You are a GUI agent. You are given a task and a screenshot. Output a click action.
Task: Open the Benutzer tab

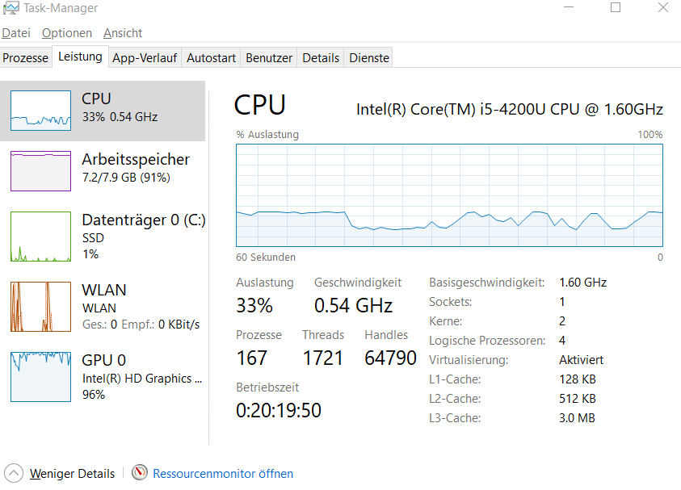click(x=268, y=57)
